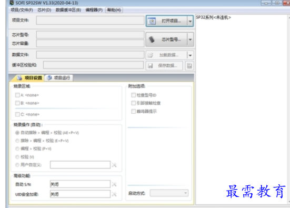Open the 启动方式 combo box
290x208 pixels.
pos(169,193)
